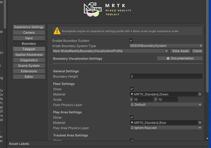Screen dimensions: 211x148
Task: Click the floor Scale Y field
Action: (x=168, y=99)
